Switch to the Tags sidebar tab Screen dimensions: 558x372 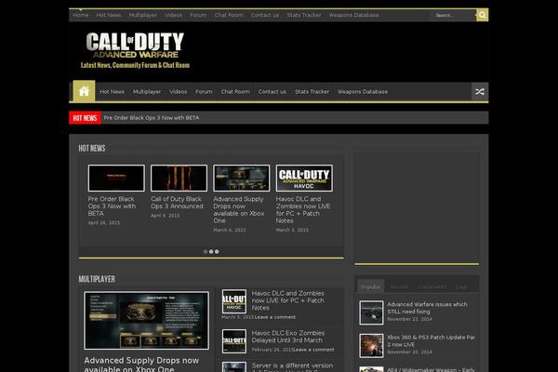pyautogui.click(x=461, y=287)
